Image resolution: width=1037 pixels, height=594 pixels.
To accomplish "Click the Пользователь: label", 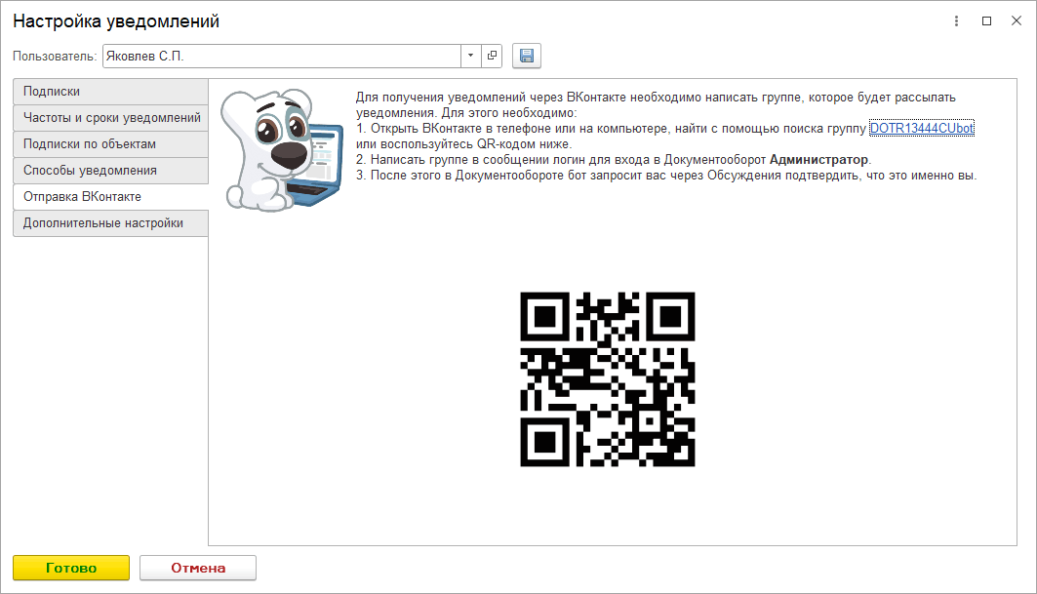I will point(55,57).
